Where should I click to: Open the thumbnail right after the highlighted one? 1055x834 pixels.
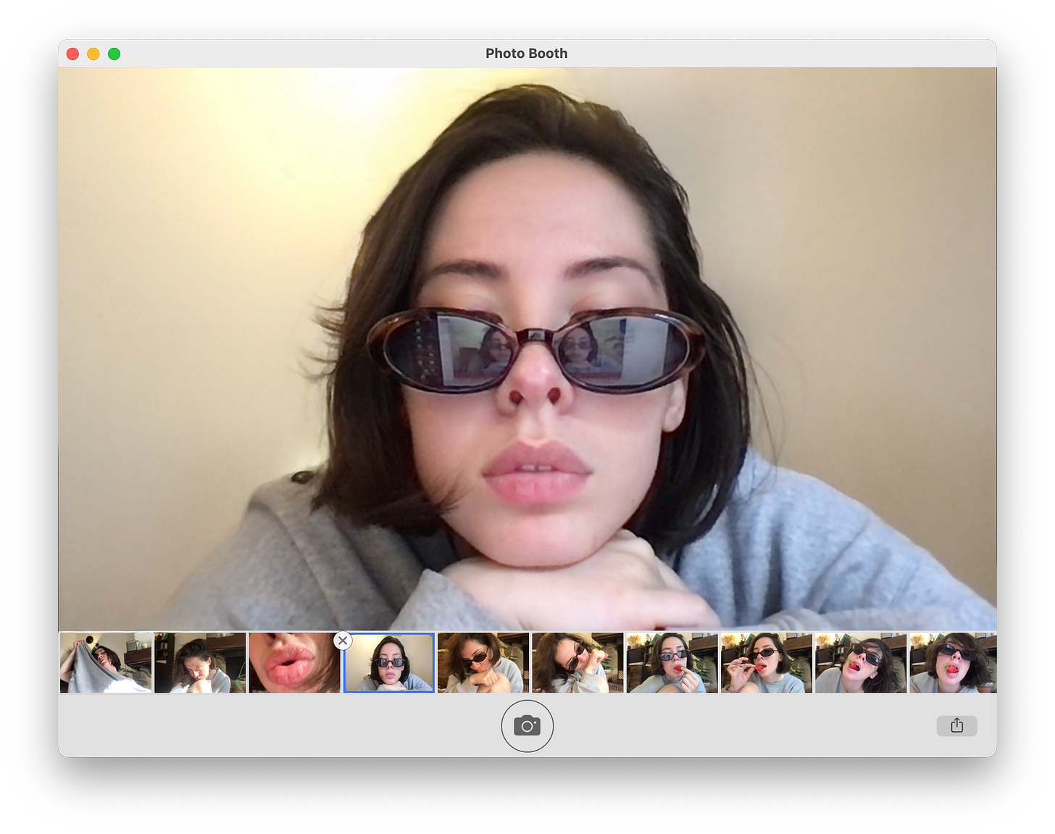[x=483, y=662]
